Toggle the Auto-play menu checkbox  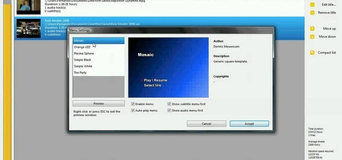pos(133,110)
